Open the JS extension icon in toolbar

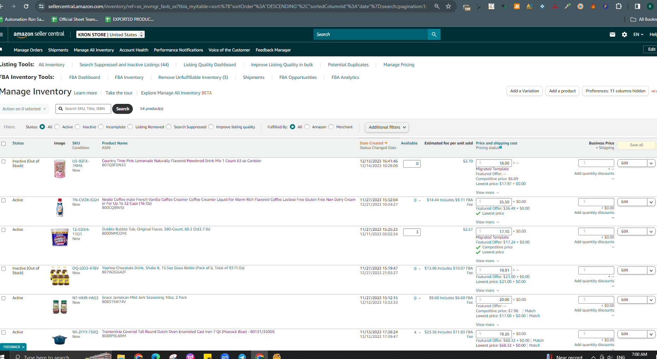516,6
